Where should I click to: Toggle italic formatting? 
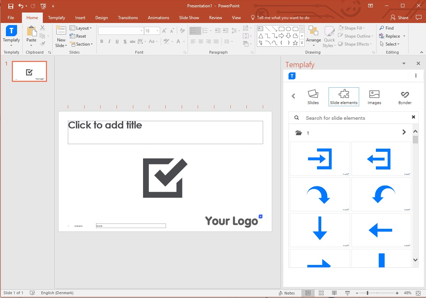click(109, 41)
